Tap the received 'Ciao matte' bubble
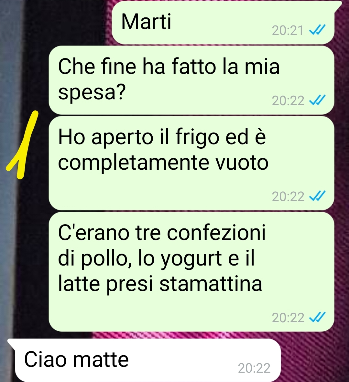The image size is (349, 382). [144, 360]
